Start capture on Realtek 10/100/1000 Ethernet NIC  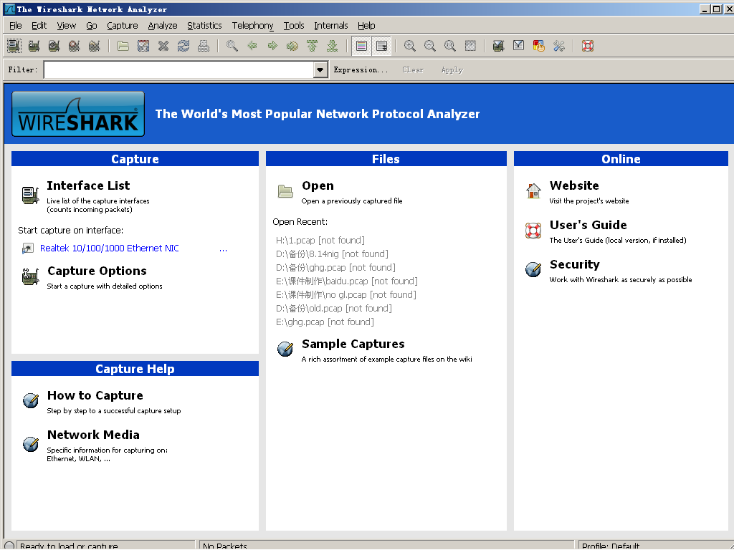(x=110, y=249)
